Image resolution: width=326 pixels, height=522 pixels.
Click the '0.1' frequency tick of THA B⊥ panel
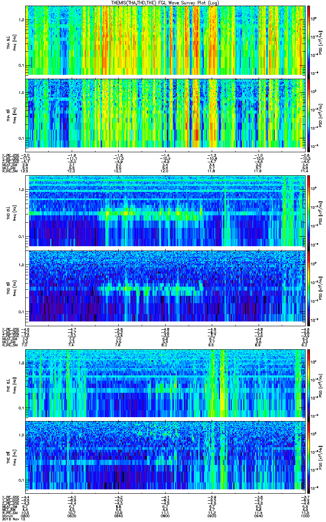point(21,66)
